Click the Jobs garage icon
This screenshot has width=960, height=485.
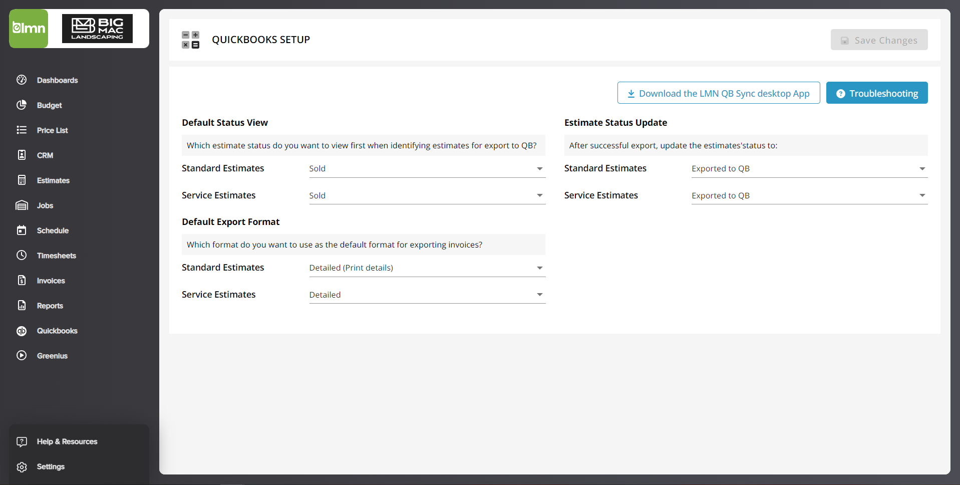tap(22, 205)
